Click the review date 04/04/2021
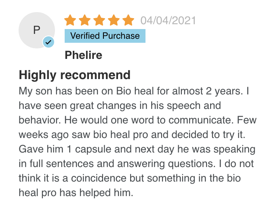This screenshot has width=274, height=209. point(168,21)
